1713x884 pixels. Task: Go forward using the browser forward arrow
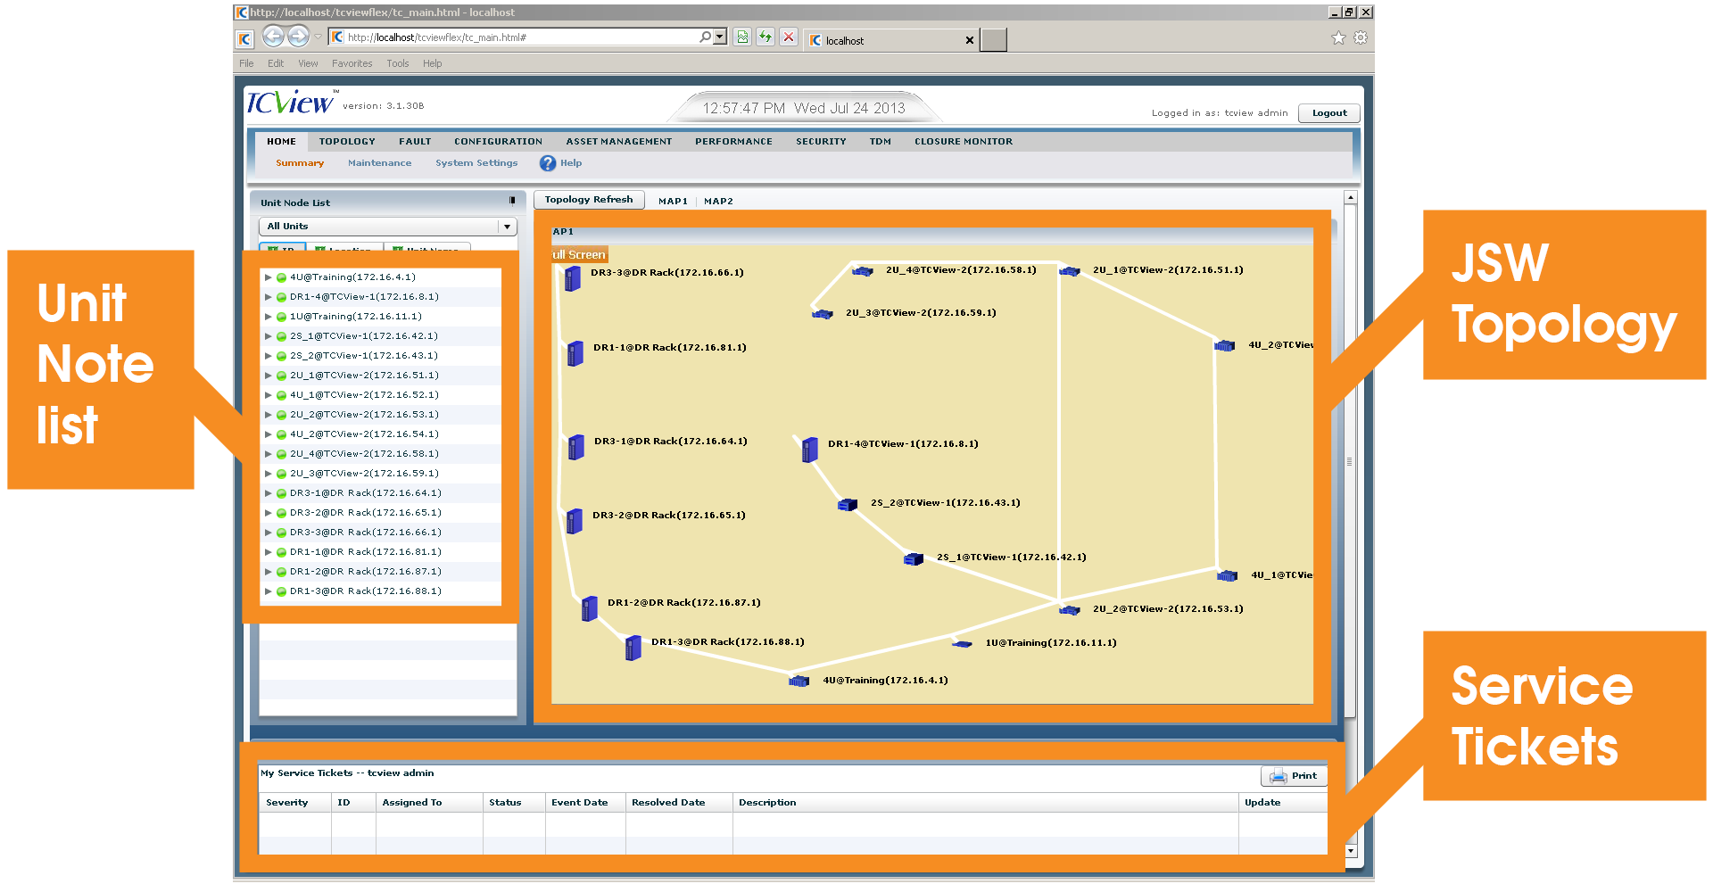click(298, 37)
